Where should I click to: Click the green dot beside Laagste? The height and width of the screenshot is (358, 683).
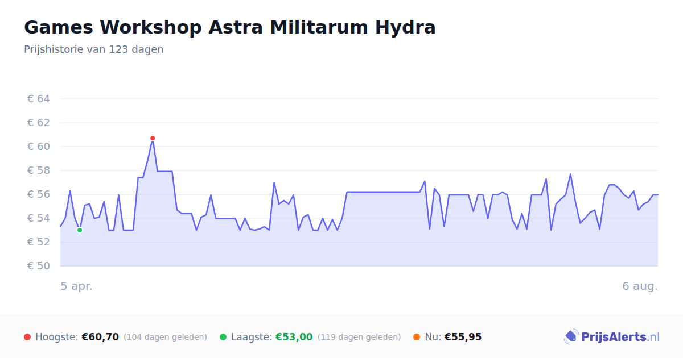pyautogui.click(x=223, y=337)
